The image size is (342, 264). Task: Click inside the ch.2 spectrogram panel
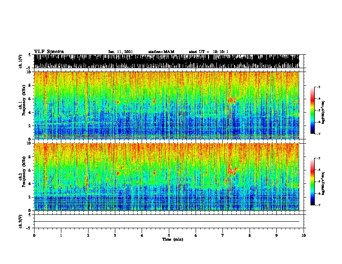pyautogui.click(x=166, y=177)
